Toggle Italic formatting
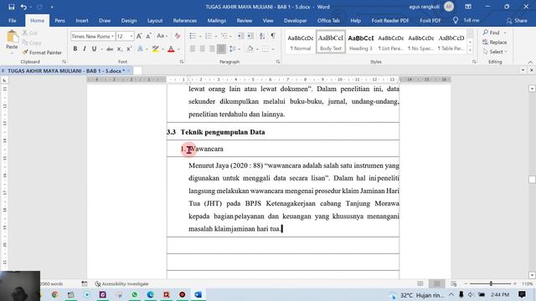 85,49
